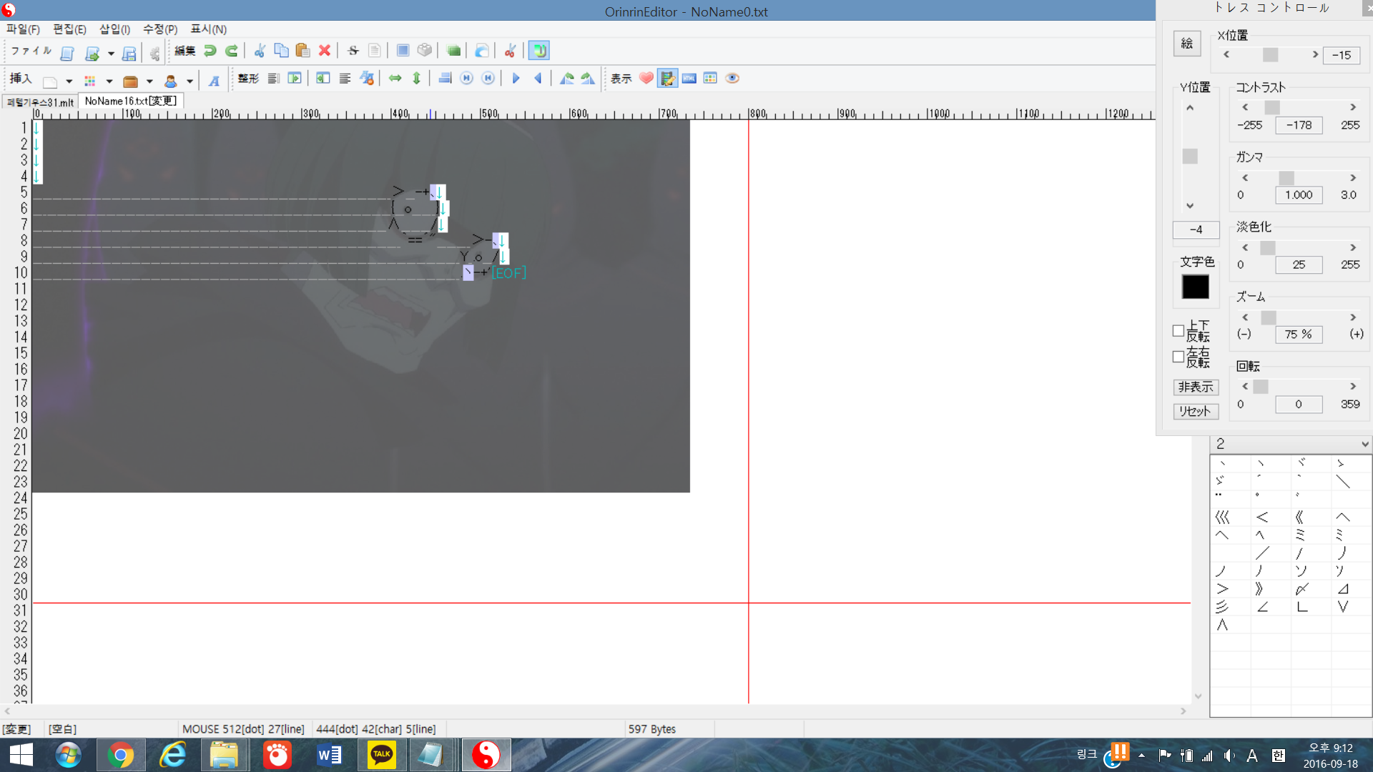This screenshot has height=772, width=1373.
Task: Click the paste clipboard icon
Action: [x=302, y=51]
